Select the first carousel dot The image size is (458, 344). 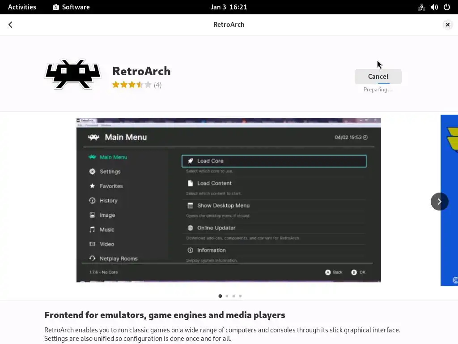tap(220, 296)
